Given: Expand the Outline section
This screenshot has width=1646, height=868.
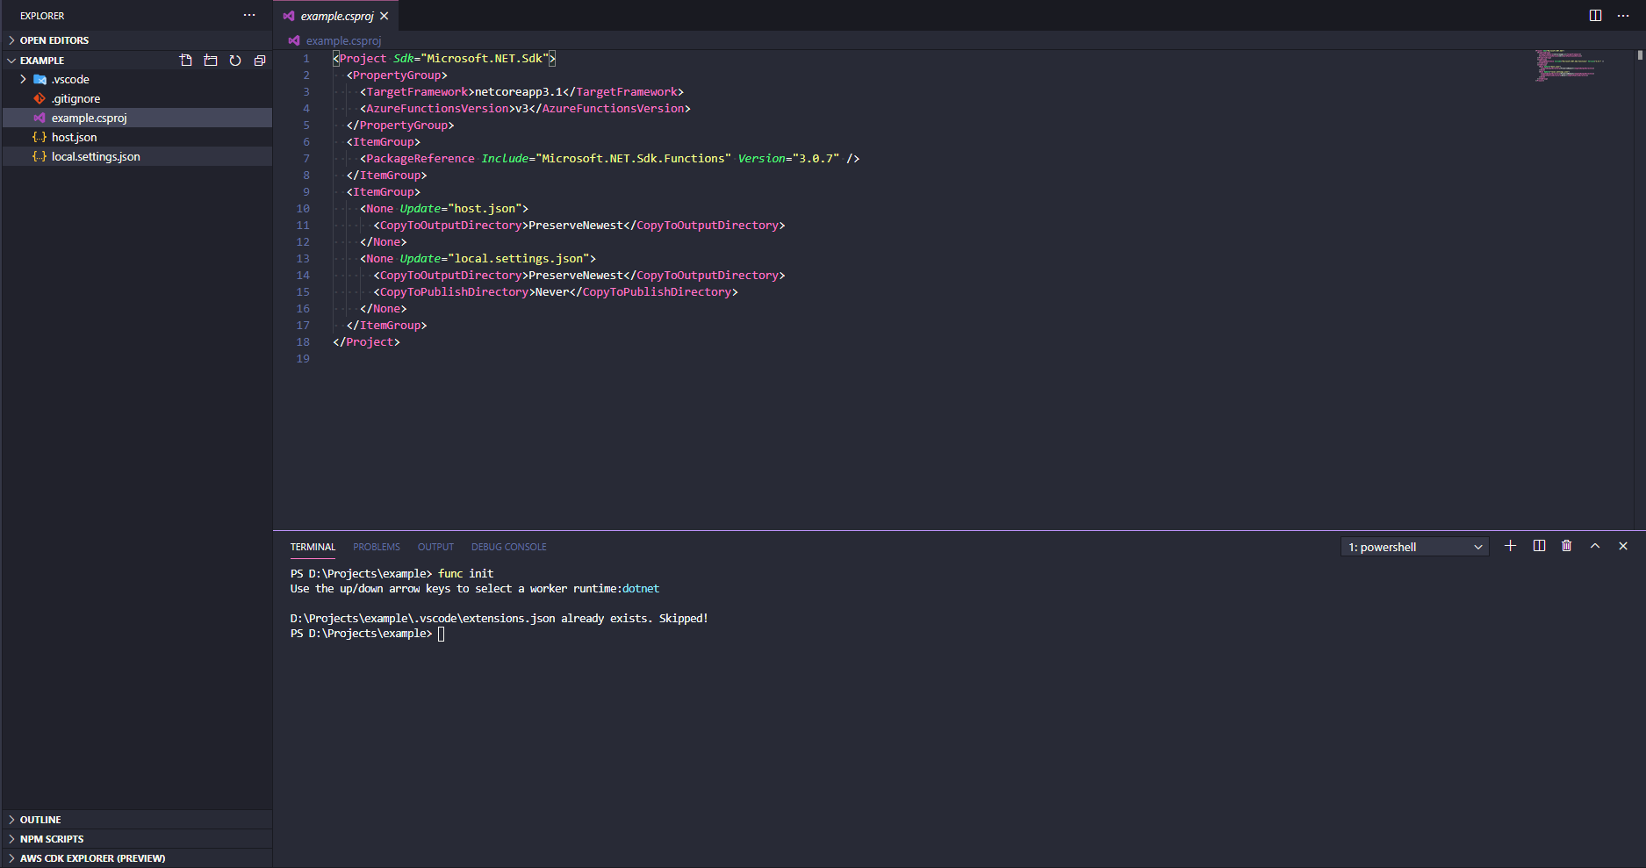Looking at the screenshot, I should (136, 820).
